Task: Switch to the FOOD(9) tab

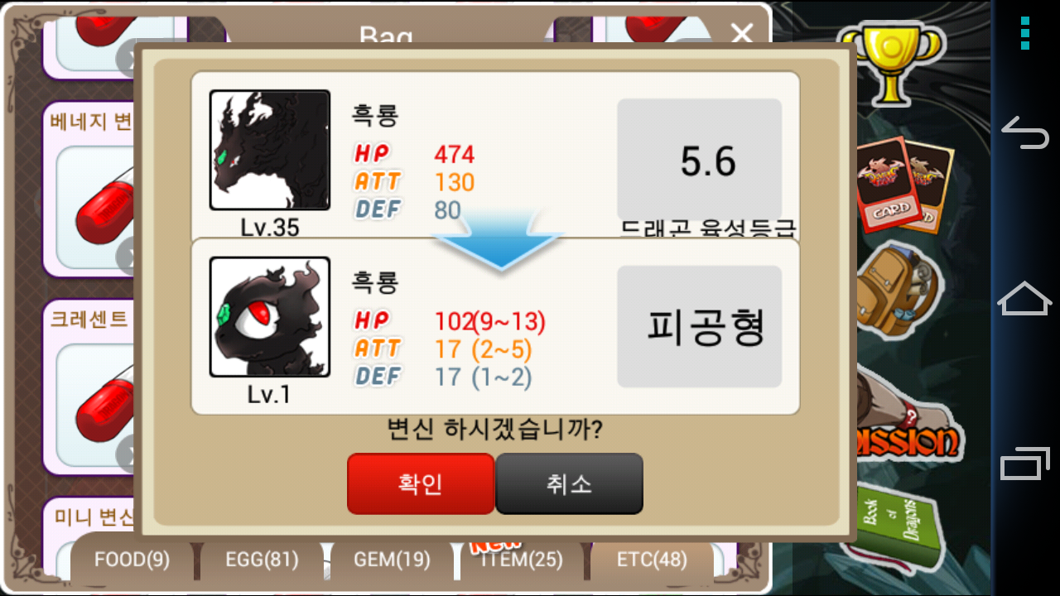Action: click(x=132, y=560)
